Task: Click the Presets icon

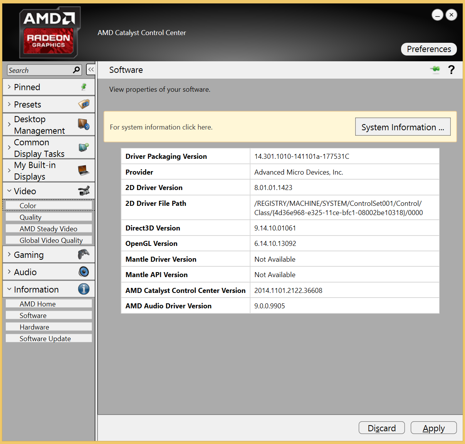Action: pos(84,104)
